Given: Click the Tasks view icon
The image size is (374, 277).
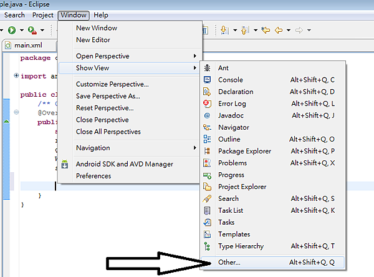Looking at the screenshot, I should point(207,222).
